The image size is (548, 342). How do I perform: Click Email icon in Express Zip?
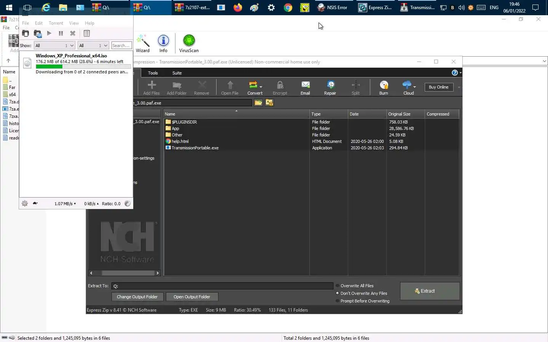coord(305,88)
